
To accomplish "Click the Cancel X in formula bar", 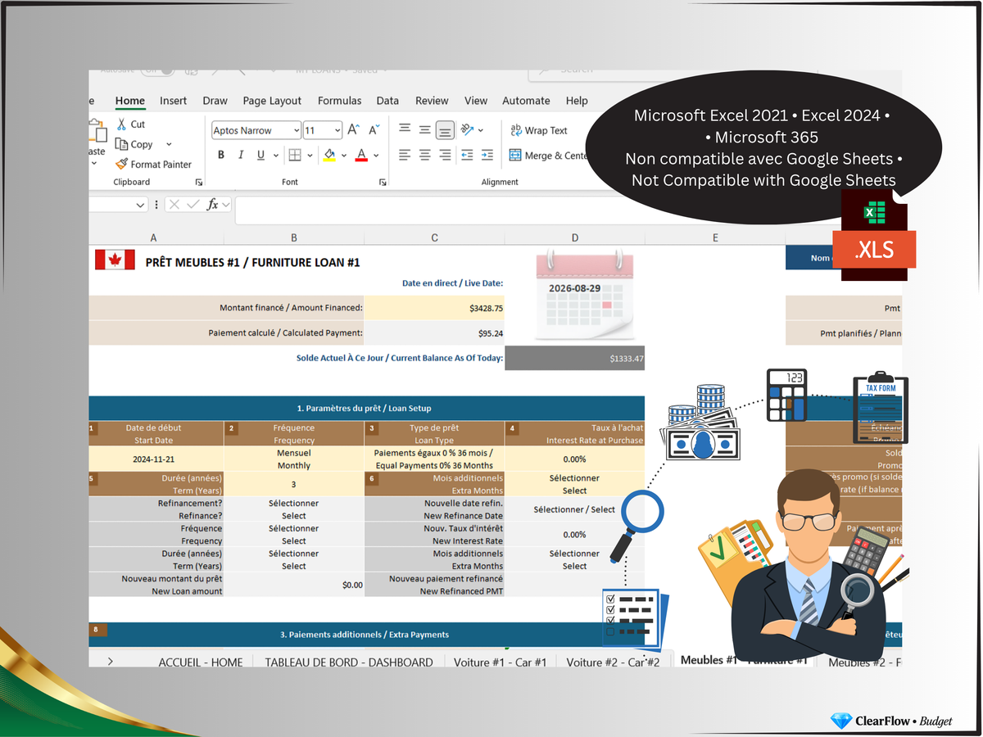I will 174,205.
